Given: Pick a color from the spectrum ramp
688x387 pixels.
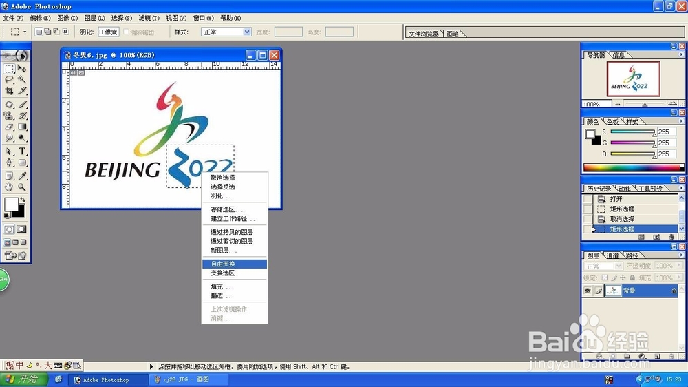Looking at the screenshot, I should click(633, 167).
